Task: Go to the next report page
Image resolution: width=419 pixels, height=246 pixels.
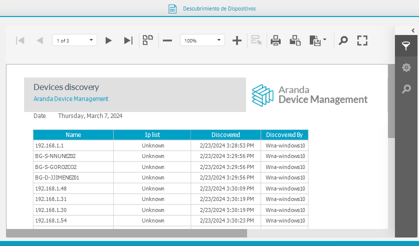Action: tap(108, 40)
